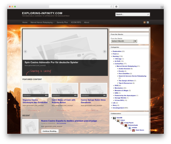Open the ORE category
The width and height of the screenshot is (171, 144).
(x=116, y=93)
